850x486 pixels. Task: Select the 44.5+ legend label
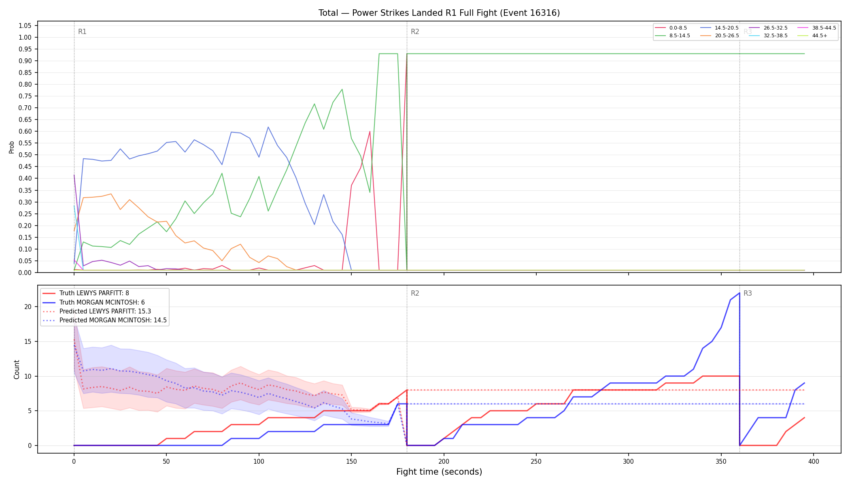point(820,36)
